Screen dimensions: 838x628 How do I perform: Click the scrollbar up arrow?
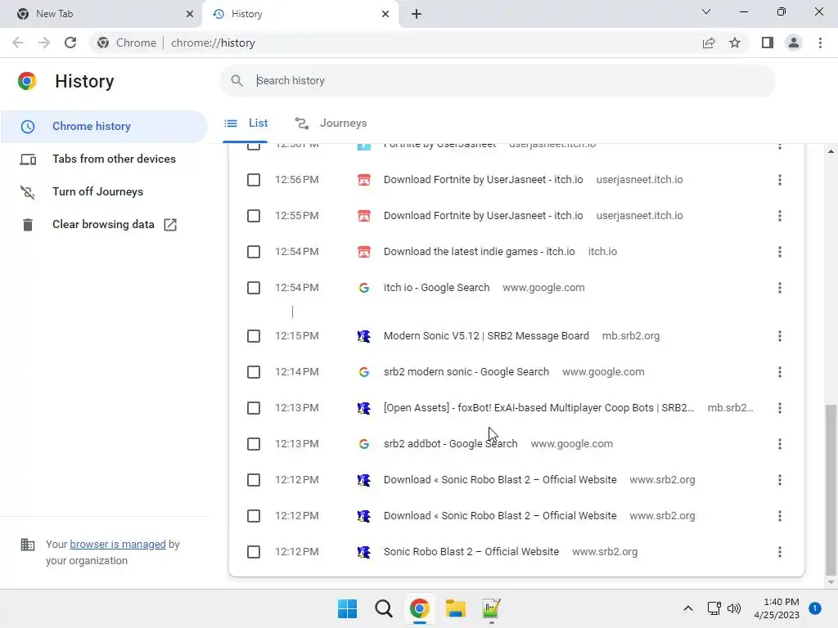click(x=831, y=151)
